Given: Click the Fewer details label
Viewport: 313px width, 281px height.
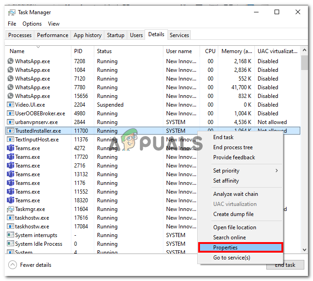Looking at the screenshot, I should point(36,265).
